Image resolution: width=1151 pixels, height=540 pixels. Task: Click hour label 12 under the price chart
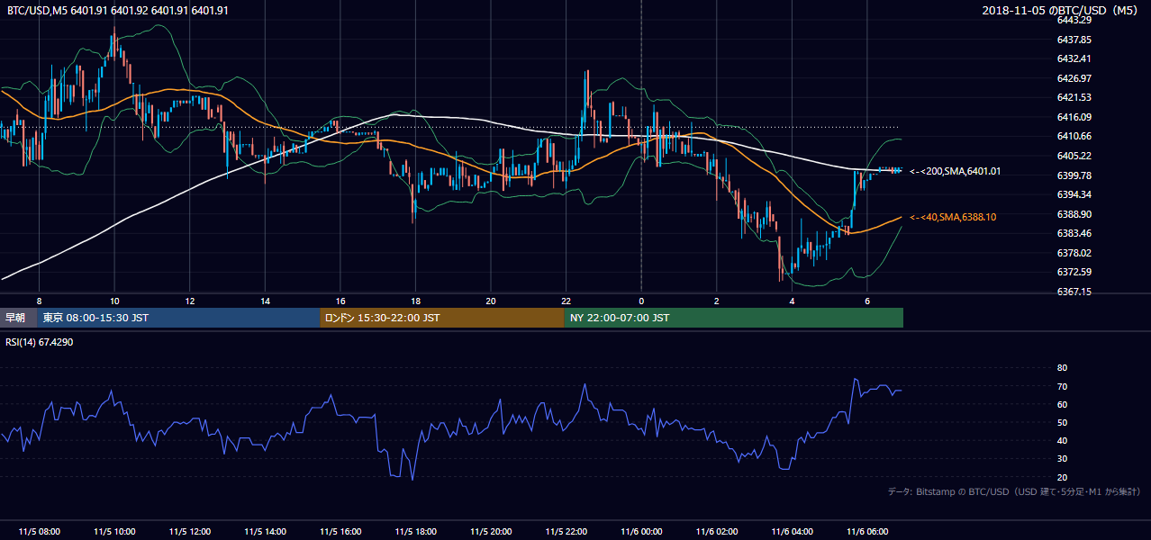click(x=189, y=301)
